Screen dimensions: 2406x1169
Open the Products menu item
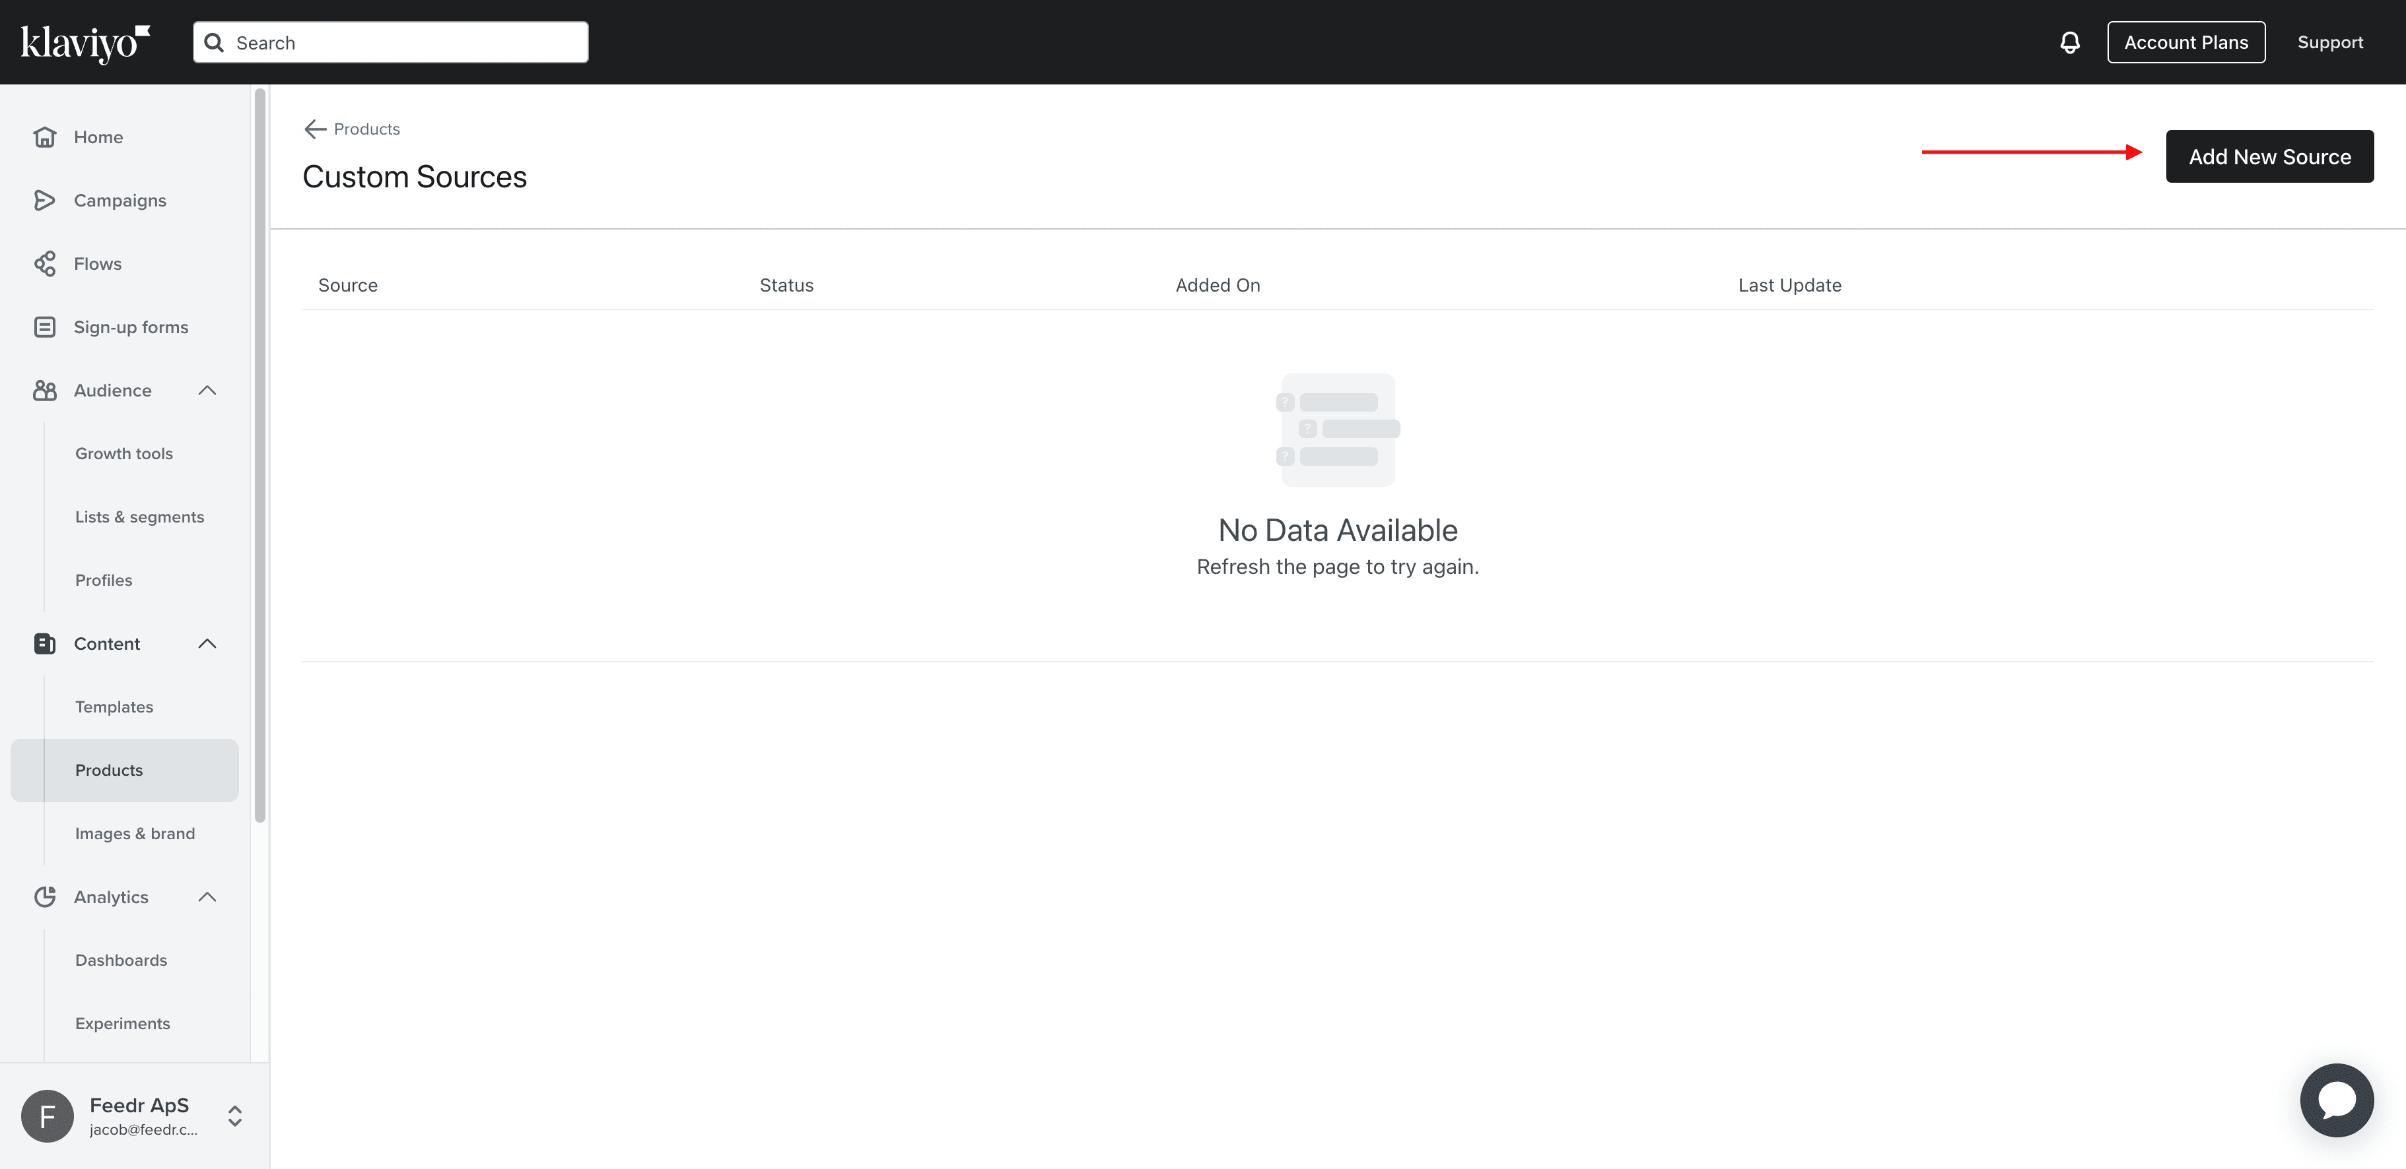pos(110,770)
